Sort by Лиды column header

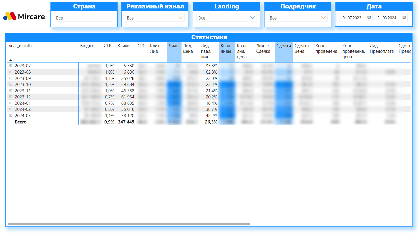tap(174, 46)
